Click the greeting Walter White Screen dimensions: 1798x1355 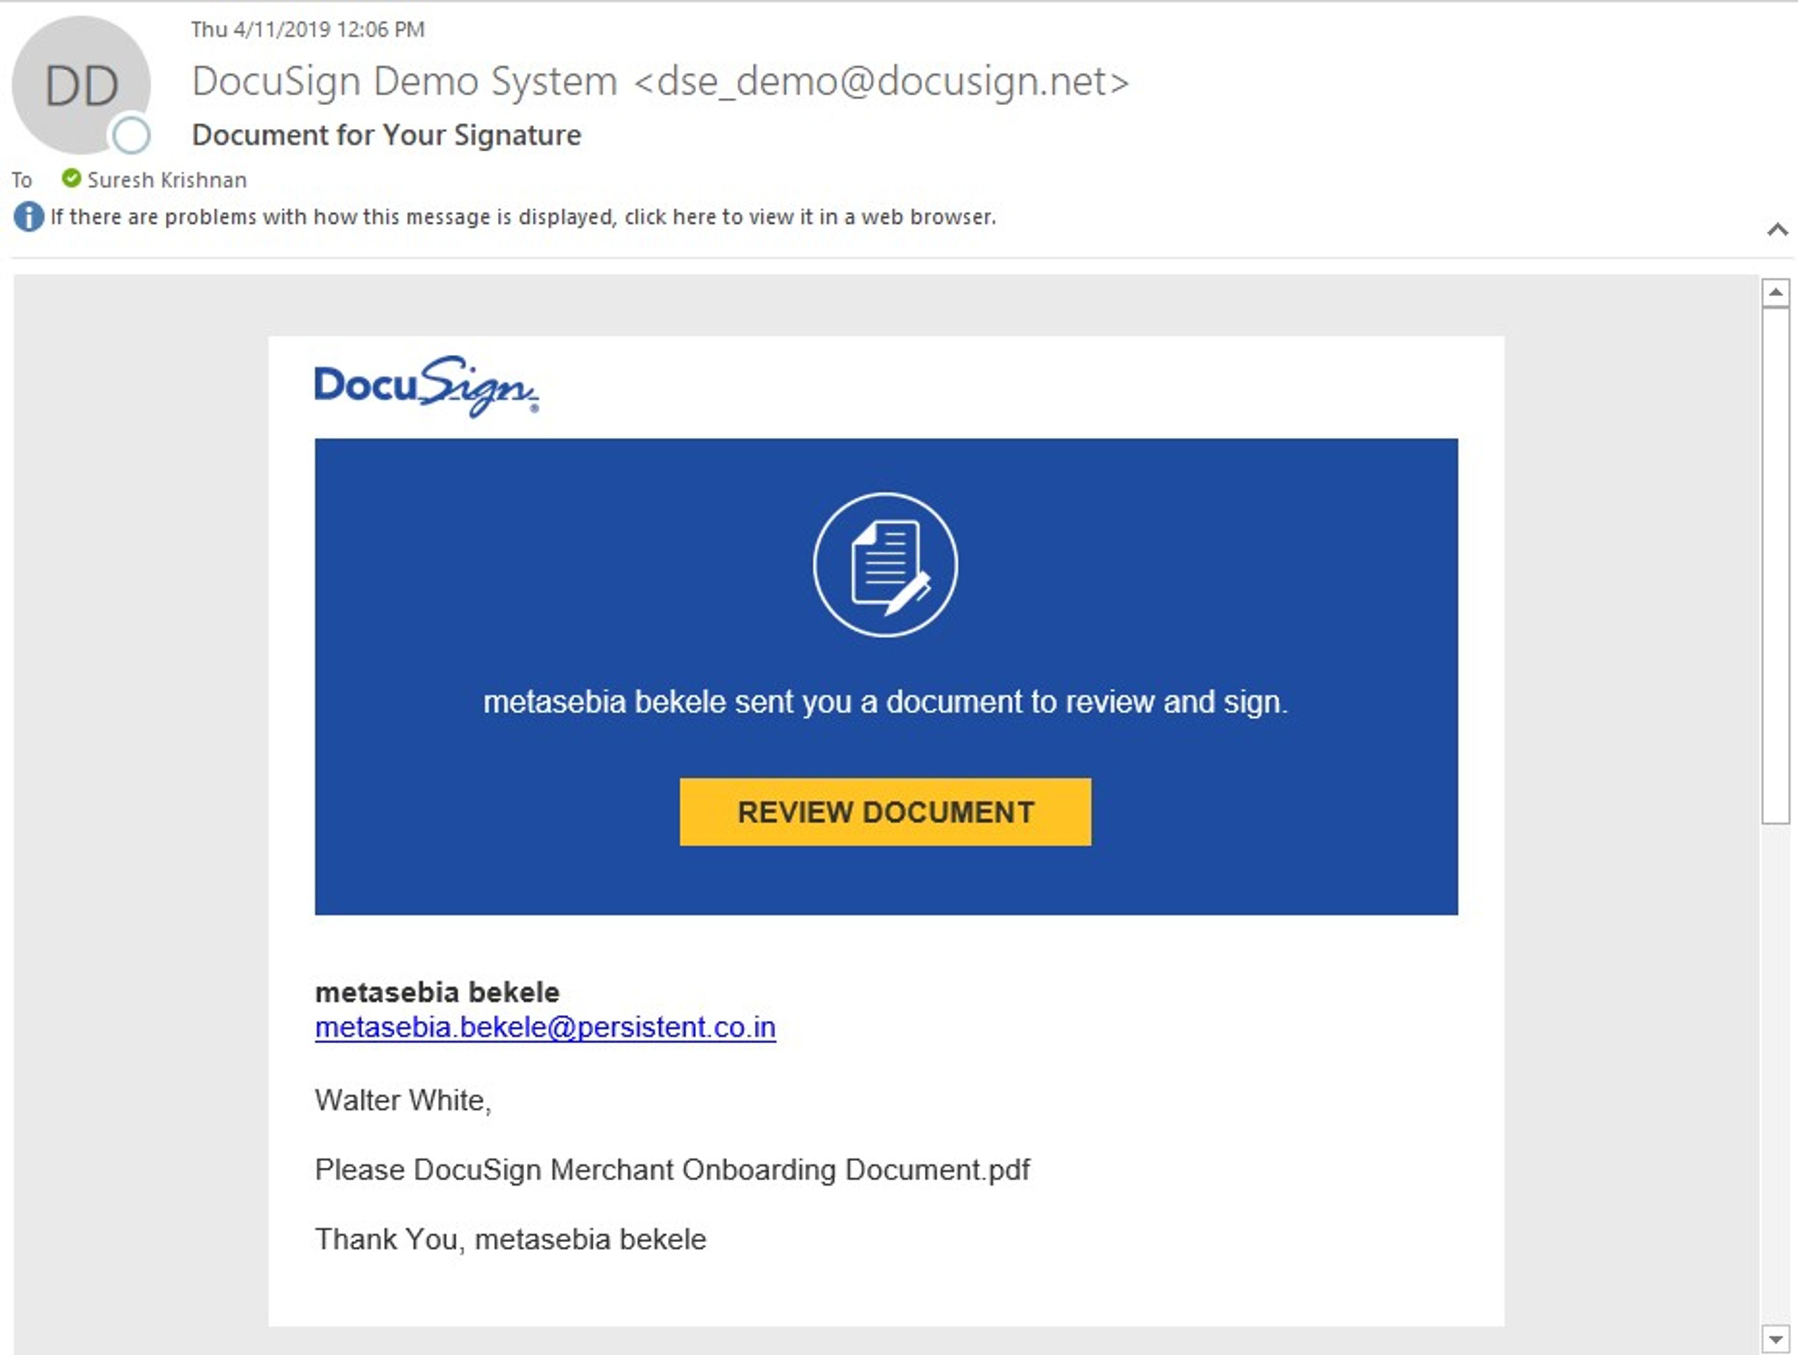pos(403,1100)
